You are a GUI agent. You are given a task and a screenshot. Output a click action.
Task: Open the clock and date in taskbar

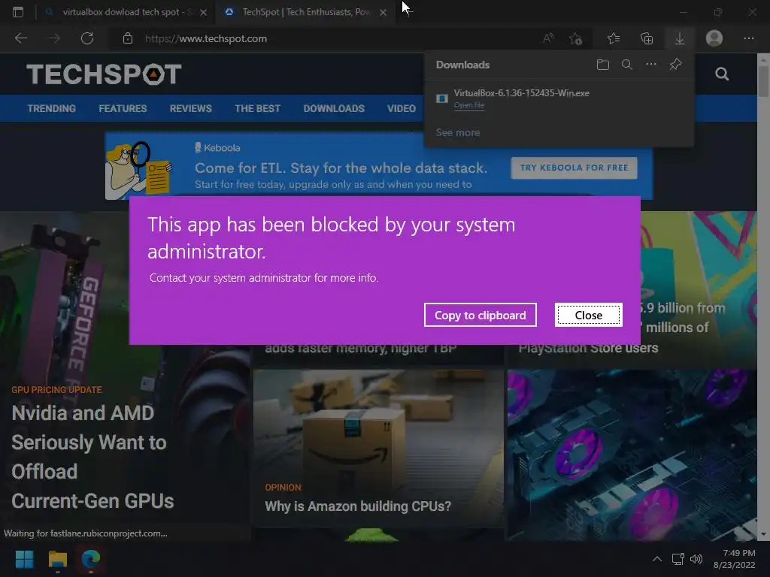[734, 559]
